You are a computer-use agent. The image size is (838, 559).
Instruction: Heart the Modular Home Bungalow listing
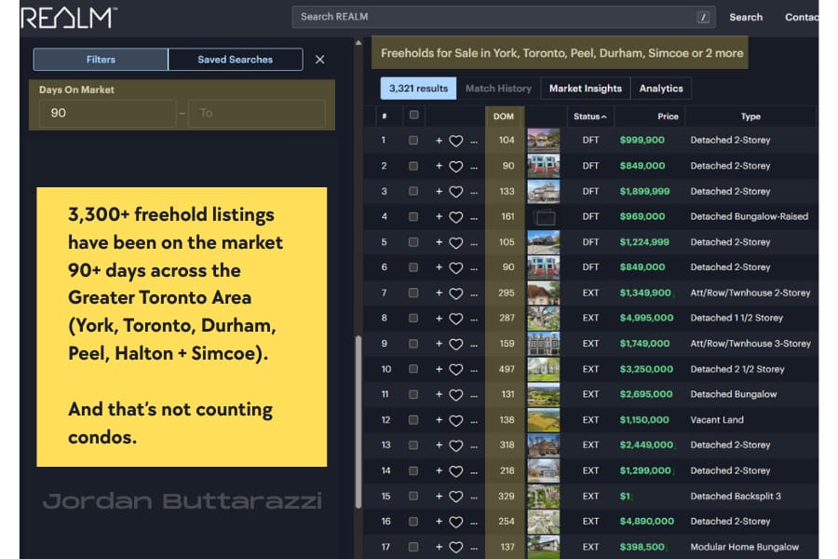[456, 547]
